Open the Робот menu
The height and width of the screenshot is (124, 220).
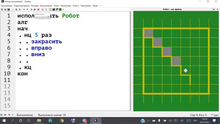coord(76,6)
